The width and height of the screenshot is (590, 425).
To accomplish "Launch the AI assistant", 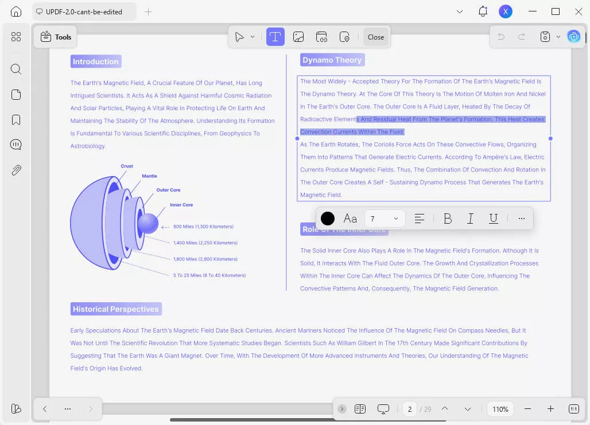I will pyautogui.click(x=574, y=36).
